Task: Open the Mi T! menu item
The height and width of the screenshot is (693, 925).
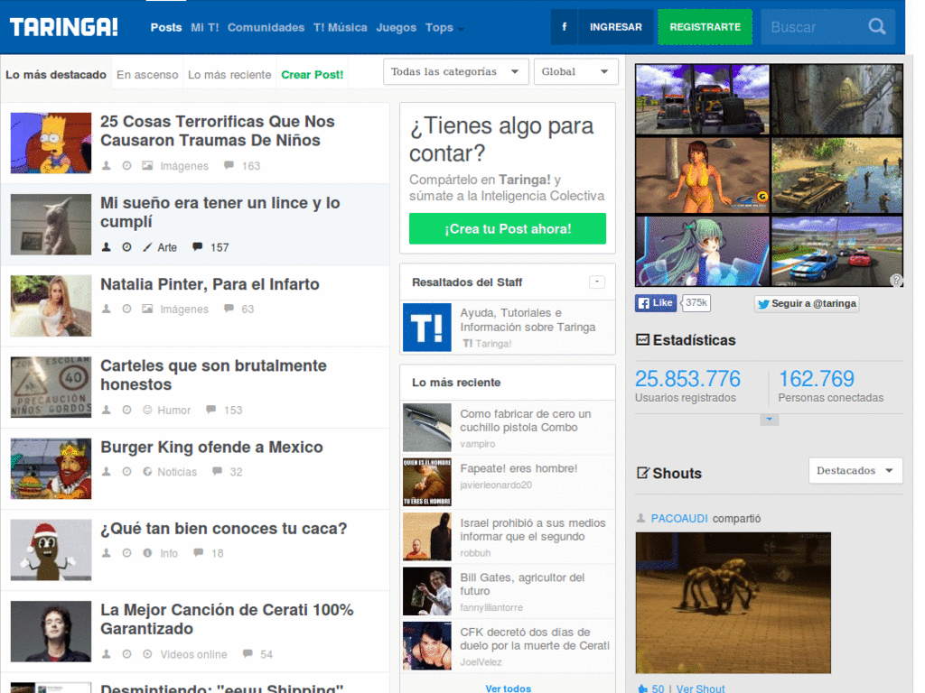Action: pyautogui.click(x=205, y=27)
